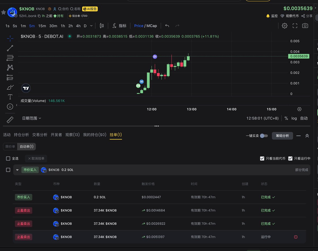Image resolution: width=318 pixels, height=251 pixels.
Task: Toggle the 一键买卖 switch
Action: pyautogui.click(x=264, y=136)
